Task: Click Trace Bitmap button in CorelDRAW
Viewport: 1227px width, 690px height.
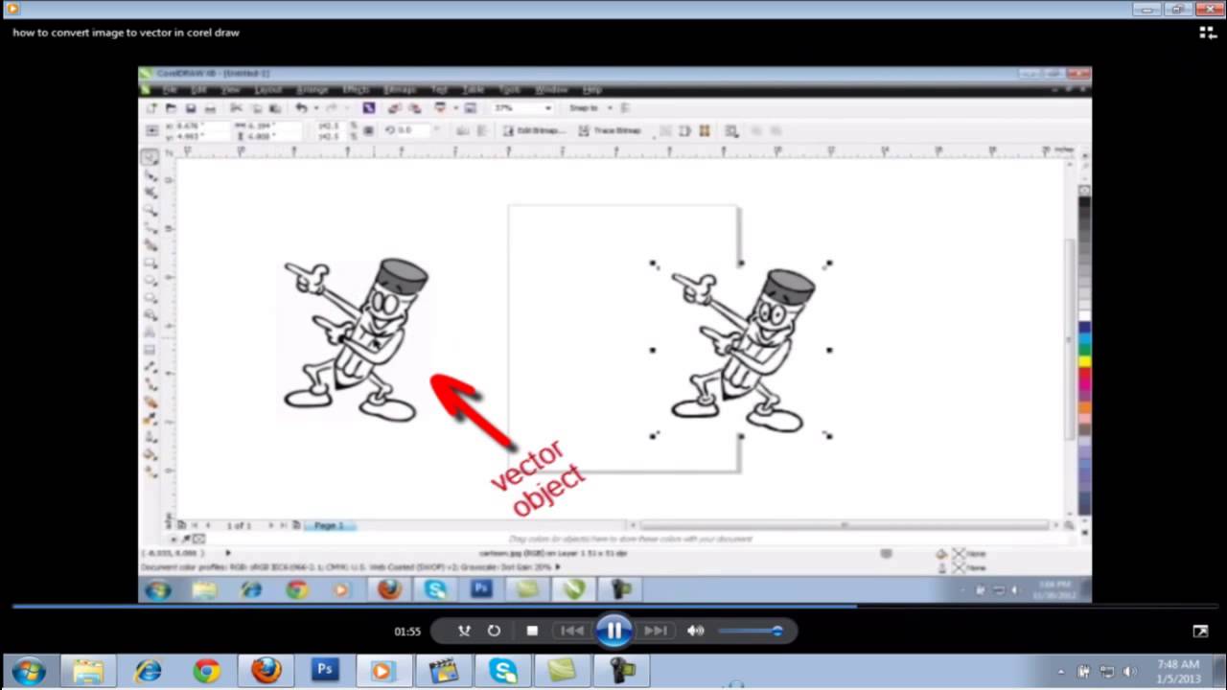Action: click(609, 131)
